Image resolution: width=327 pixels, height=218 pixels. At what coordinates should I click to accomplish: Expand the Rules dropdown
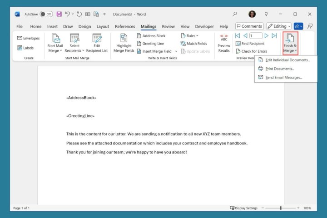[x=189, y=36]
